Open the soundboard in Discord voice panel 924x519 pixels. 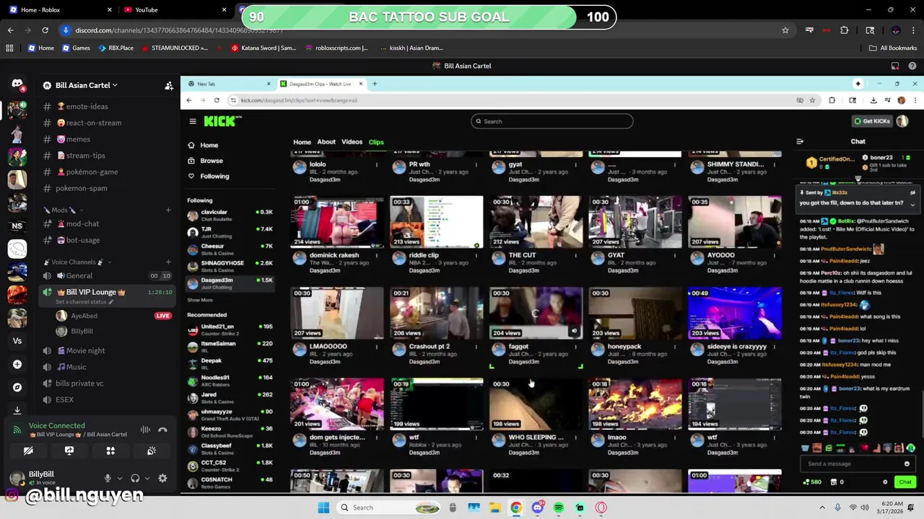pyautogui.click(x=152, y=451)
